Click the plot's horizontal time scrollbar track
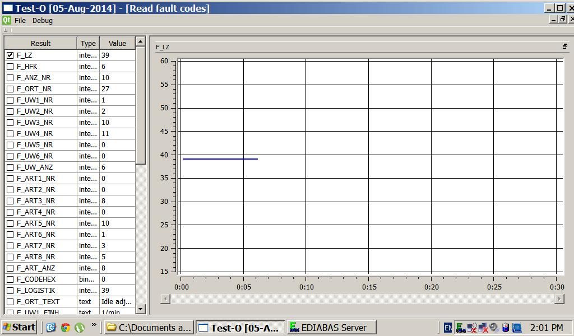 pyautogui.click(x=362, y=298)
